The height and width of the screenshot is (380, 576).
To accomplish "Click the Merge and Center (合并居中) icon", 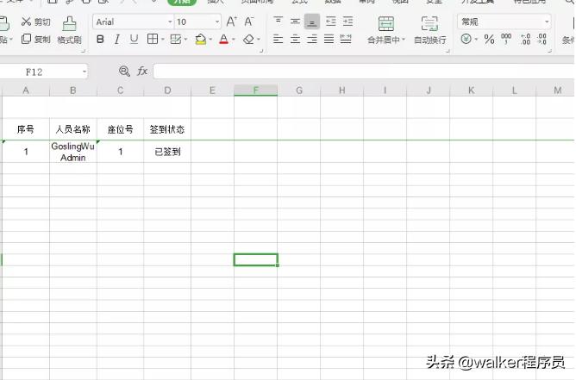I will pyautogui.click(x=386, y=24).
